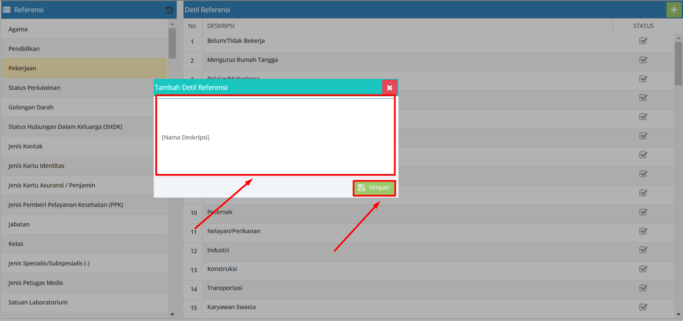Select Pendidikan reference category

24,49
